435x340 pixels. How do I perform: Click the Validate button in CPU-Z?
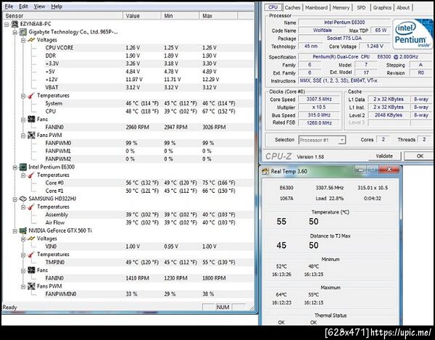(x=384, y=156)
